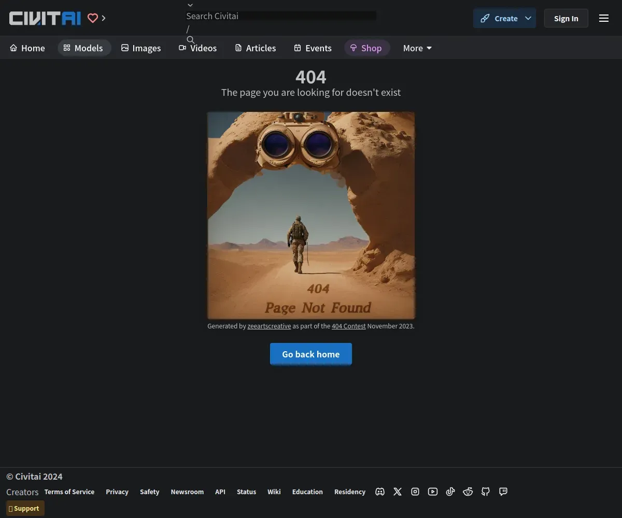This screenshot has width=622, height=518.
Task: Open Civitai's X (Twitter) profile icon
Action: [x=398, y=492]
